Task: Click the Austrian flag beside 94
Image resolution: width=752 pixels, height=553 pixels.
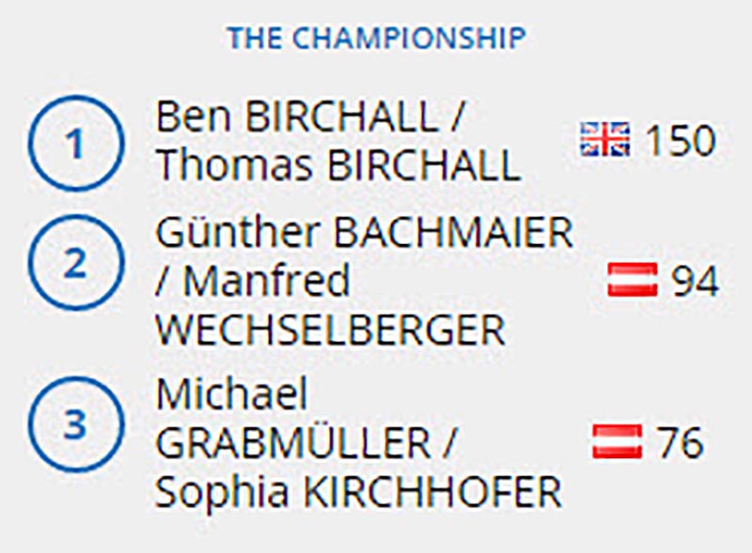Action: pyautogui.click(x=633, y=280)
